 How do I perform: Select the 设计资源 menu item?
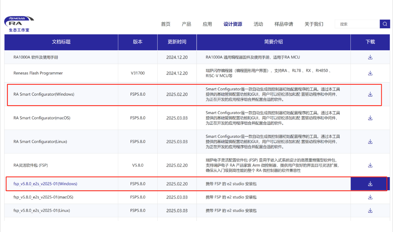pos(233,24)
